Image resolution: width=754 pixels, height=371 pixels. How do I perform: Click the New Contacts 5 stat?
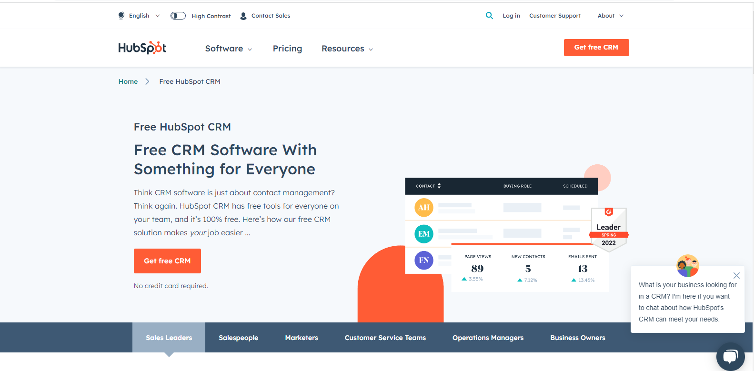tap(528, 268)
